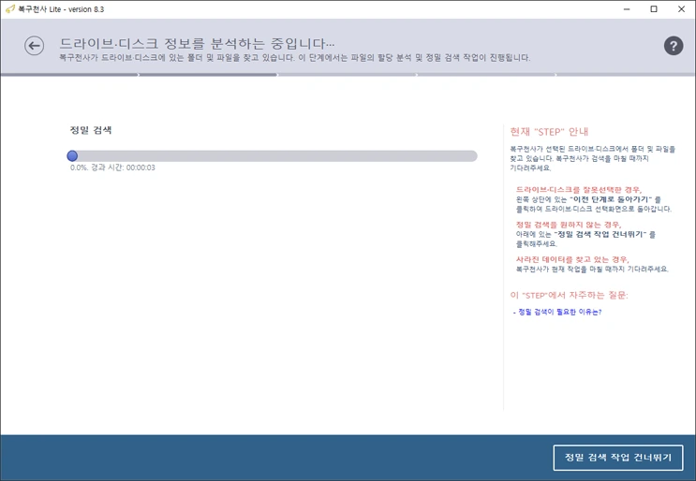This screenshot has width=696, height=481.
Task: Click the 현재 "STEP" 안내 heading
Action: (x=550, y=132)
